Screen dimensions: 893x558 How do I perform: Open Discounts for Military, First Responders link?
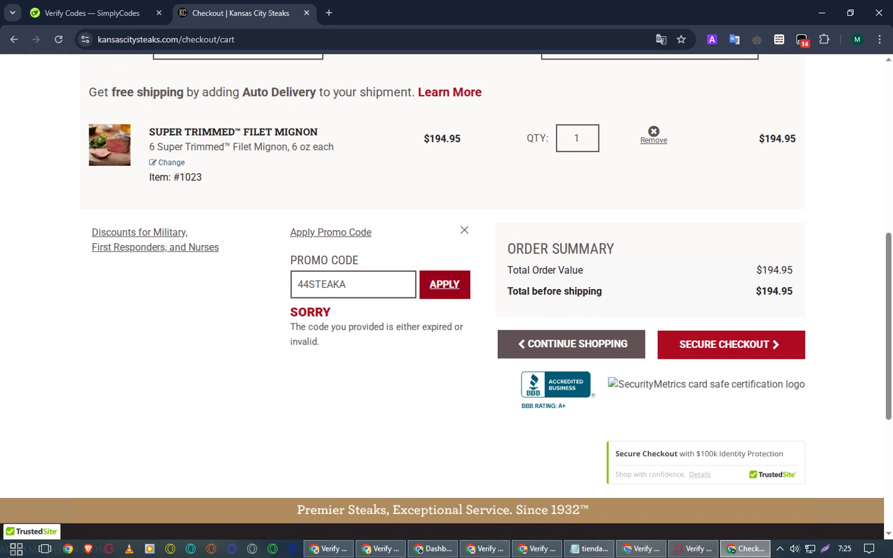click(155, 240)
